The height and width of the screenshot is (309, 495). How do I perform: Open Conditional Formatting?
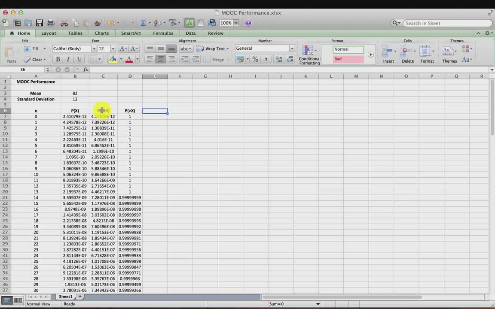point(309,55)
